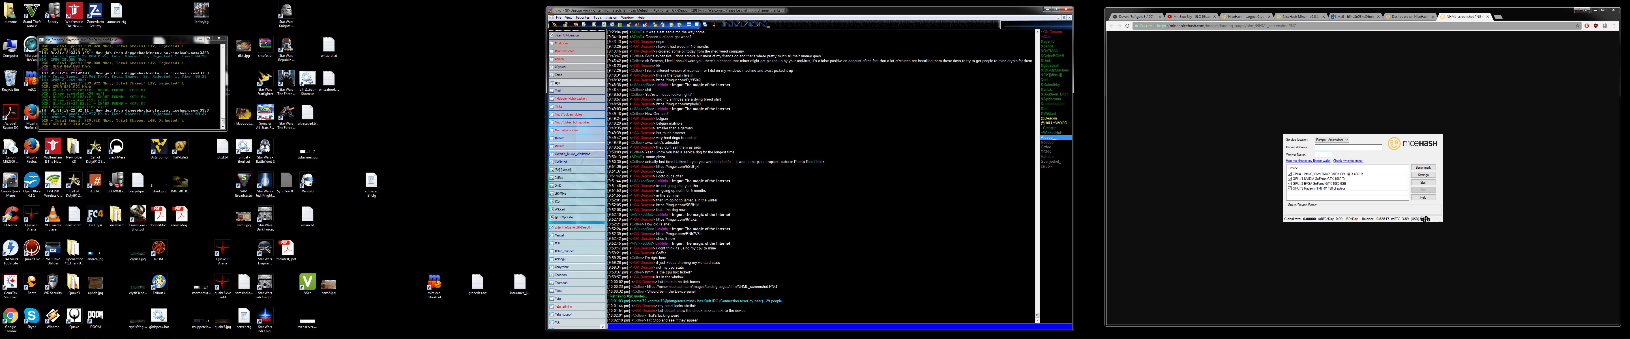Image resolution: width=1630 pixels, height=339 pixels.
Task: Toggle GPU#1 NVIDIA GeForce GTX 1080 Ti checkbox
Action: click(1290, 179)
